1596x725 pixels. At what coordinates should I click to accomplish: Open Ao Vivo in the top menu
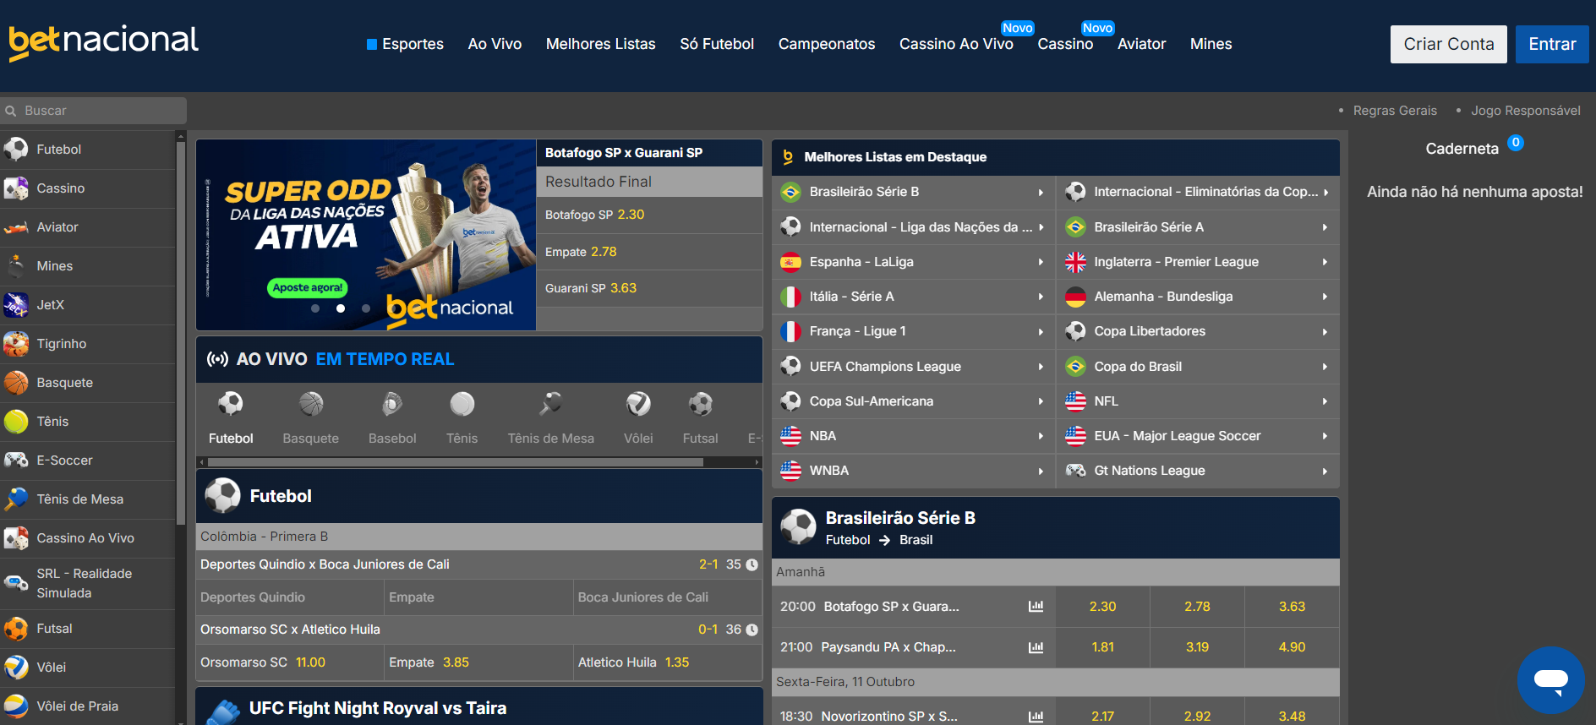(x=495, y=44)
